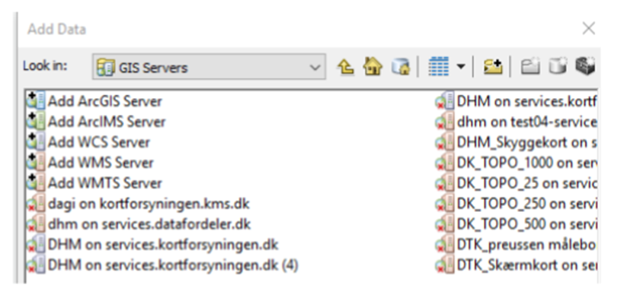Select DK_TOPO_250 server entry
The image size is (627, 304).
[x=516, y=204]
